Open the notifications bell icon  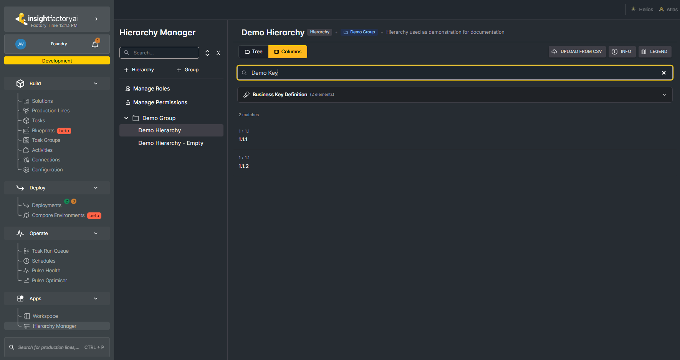(x=95, y=44)
